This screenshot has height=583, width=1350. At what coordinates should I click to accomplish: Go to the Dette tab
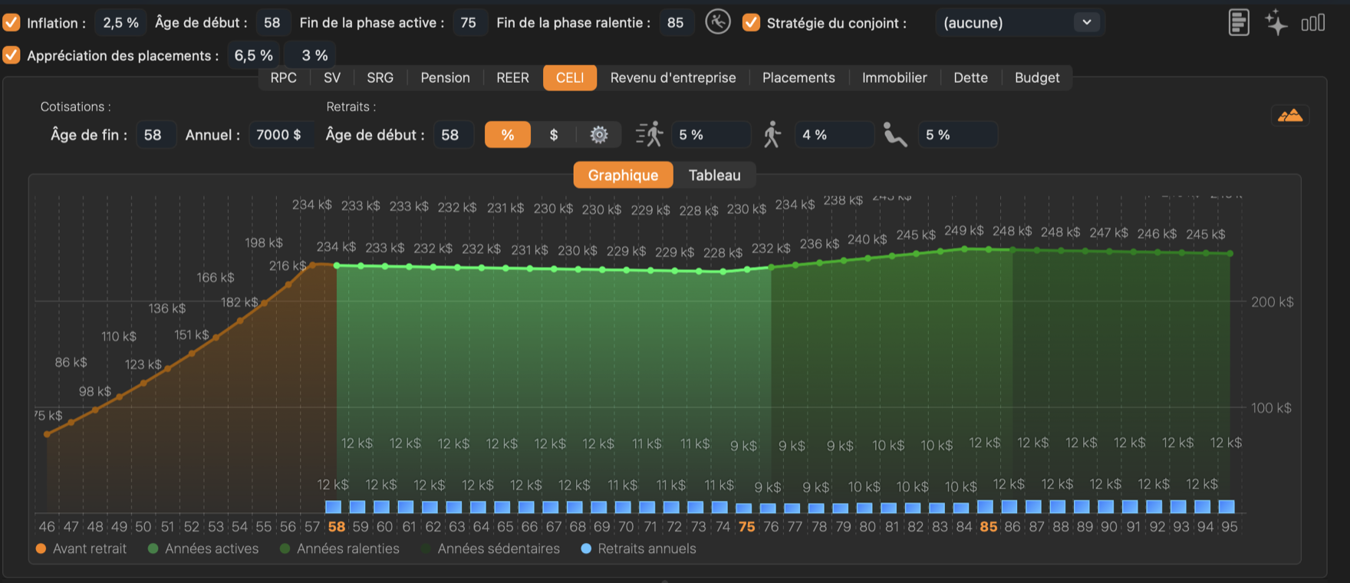click(971, 77)
